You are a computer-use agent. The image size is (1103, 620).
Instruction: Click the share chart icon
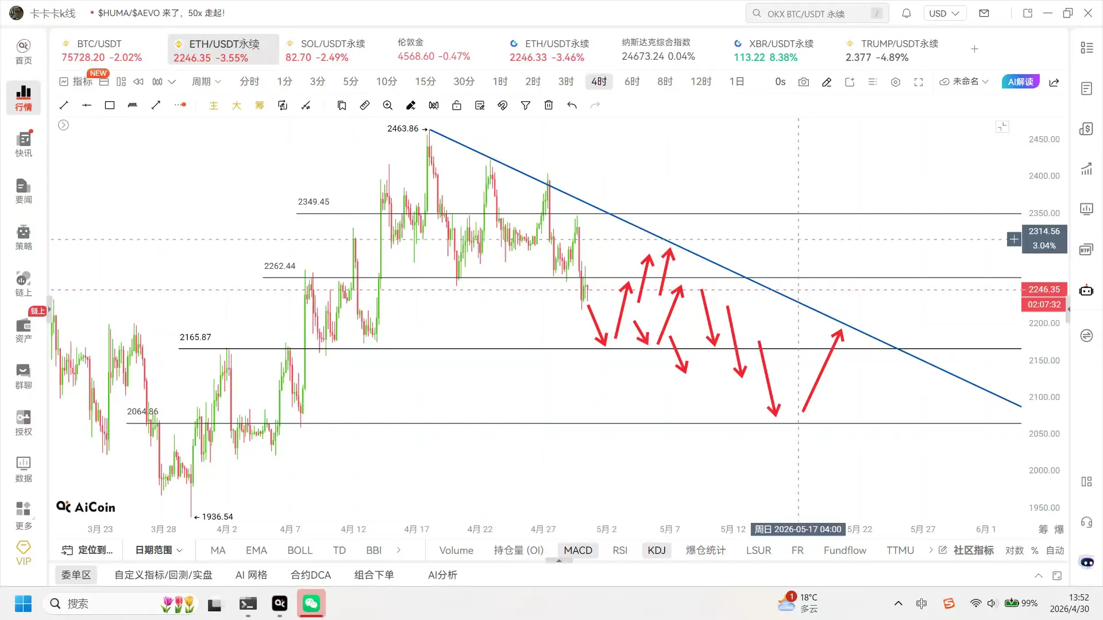[x=1054, y=82]
